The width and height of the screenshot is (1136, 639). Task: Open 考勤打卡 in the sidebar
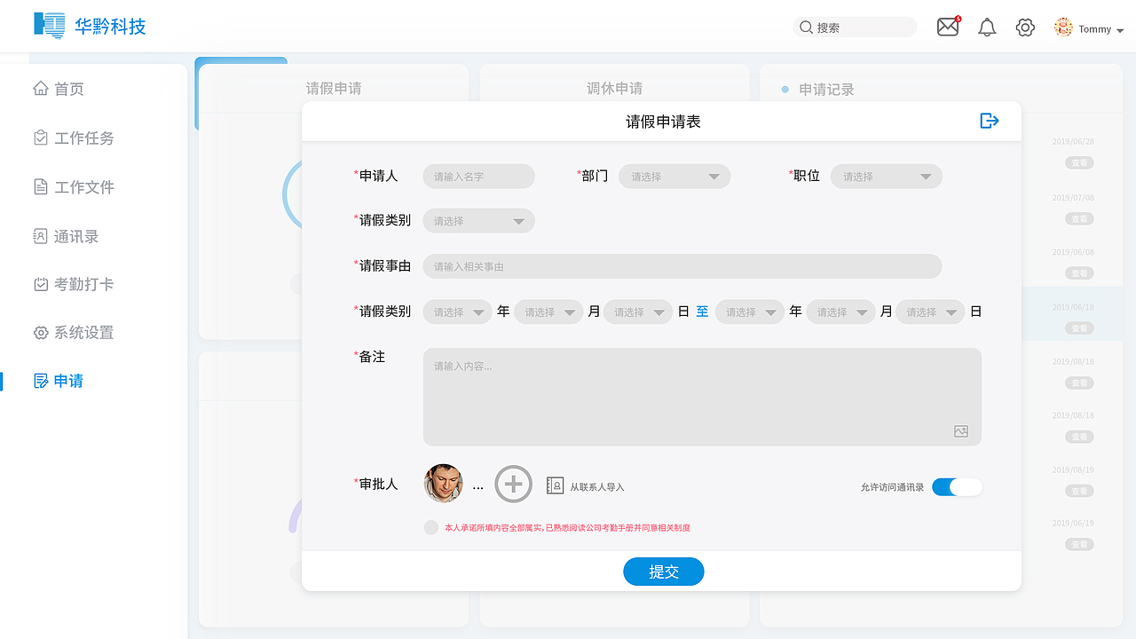pyautogui.click(x=74, y=284)
